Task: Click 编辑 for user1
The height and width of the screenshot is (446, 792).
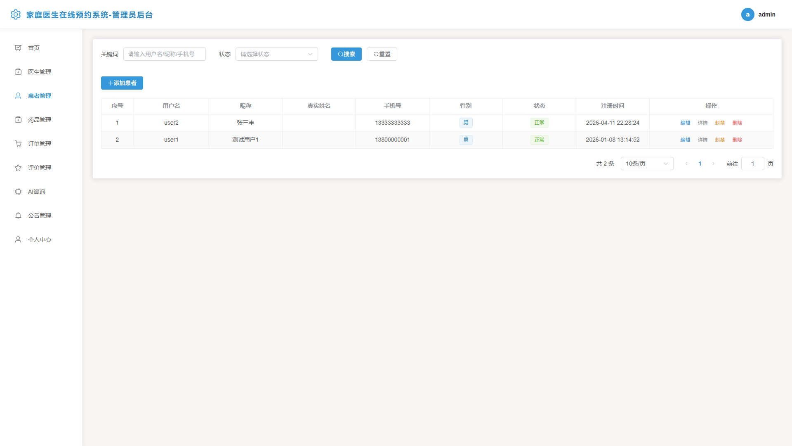Action: coord(686,140)
